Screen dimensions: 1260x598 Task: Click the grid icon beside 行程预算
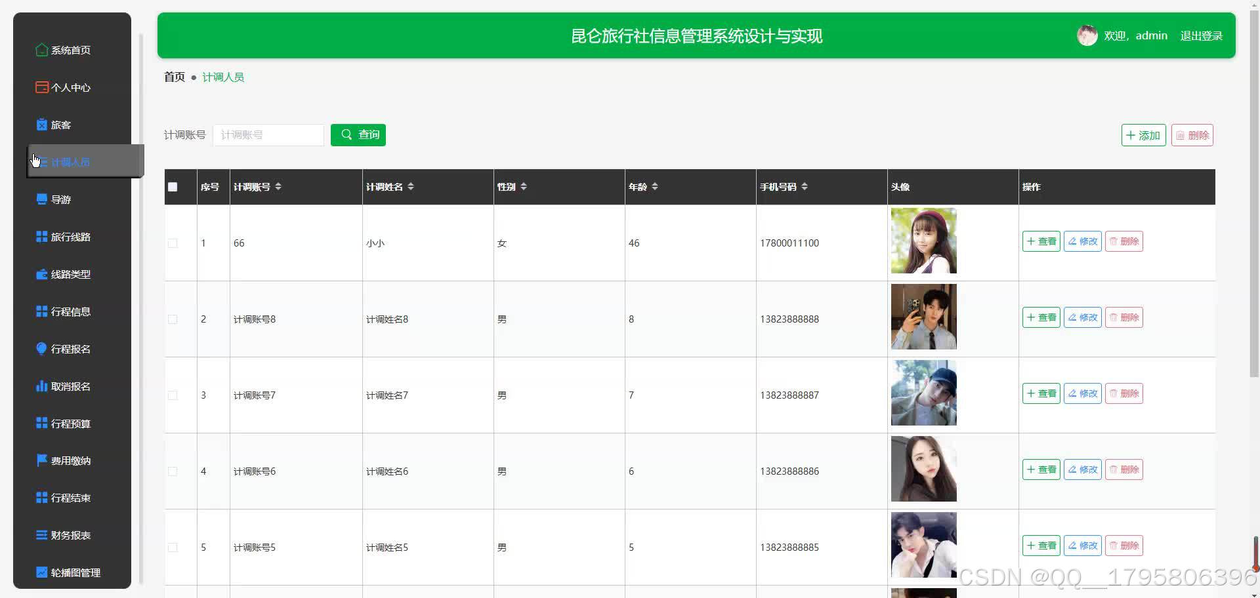point(41,424)
